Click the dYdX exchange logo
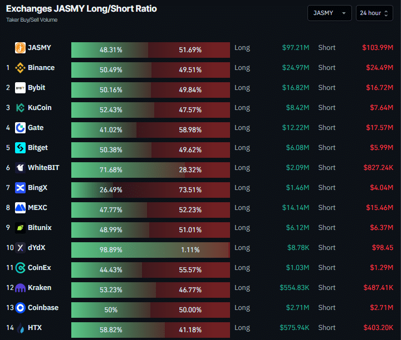This screenshot has width=401, height=340. coord(20,248)
